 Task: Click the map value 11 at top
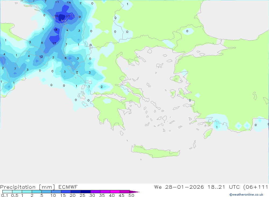[57, 2]
